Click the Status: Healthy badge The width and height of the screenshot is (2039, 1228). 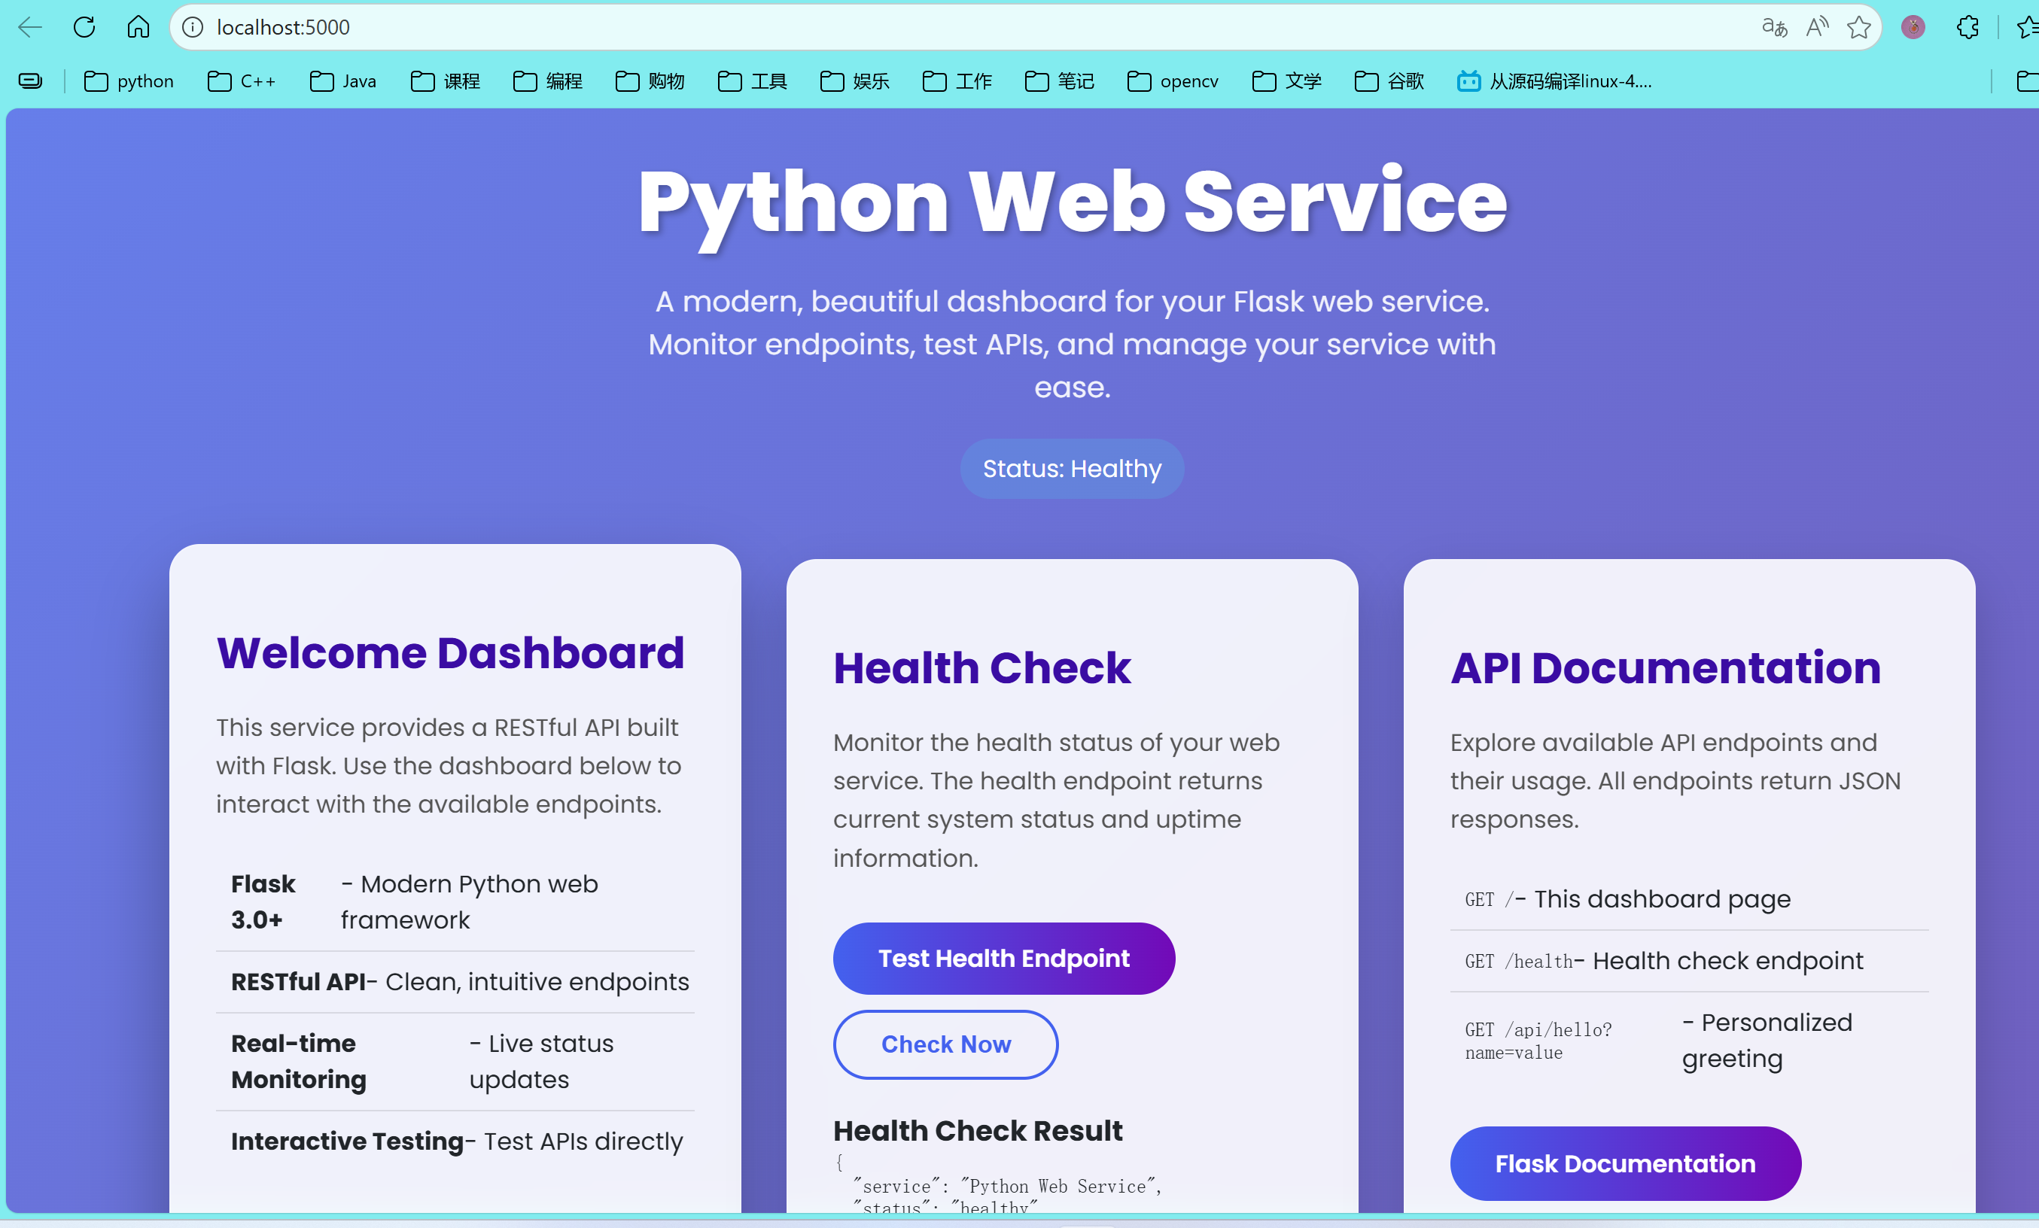[1073, 468]
